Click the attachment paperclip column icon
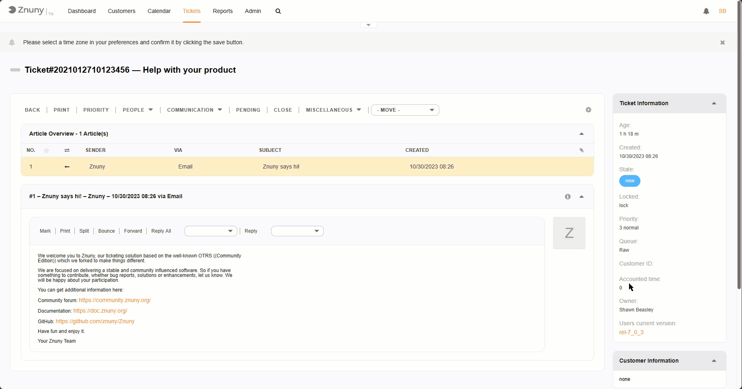Viewport: 742px width, 389px height. click(581, 150)
